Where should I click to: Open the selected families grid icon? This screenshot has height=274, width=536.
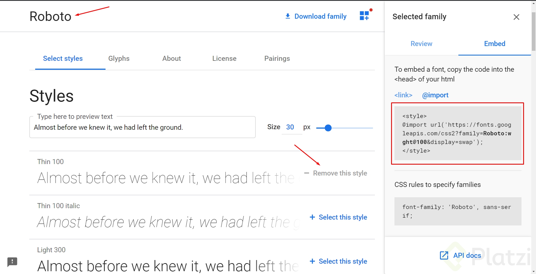[x=365, y=16]
